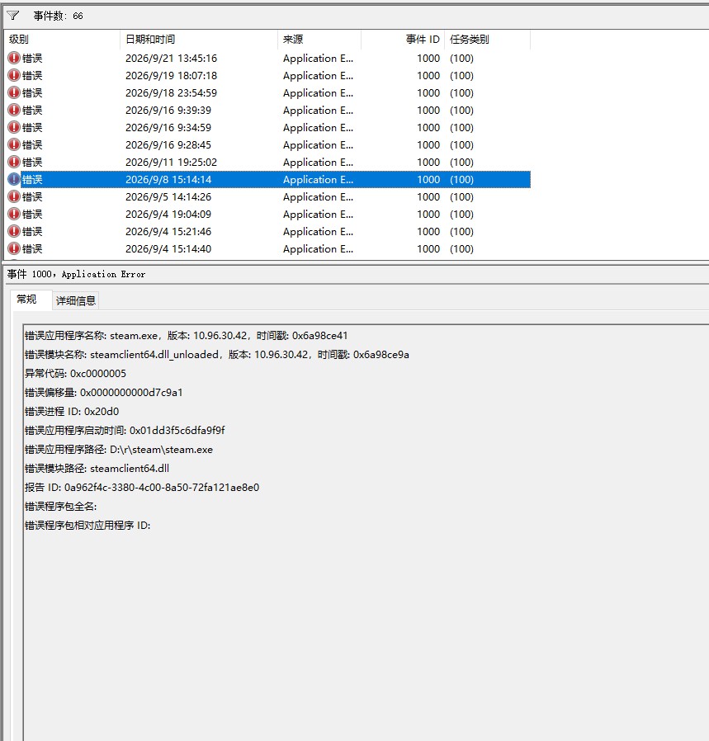Select event dated 2026/9/19 18:07:18
This screenshot has width=709, height=741.
coord(267,76)
